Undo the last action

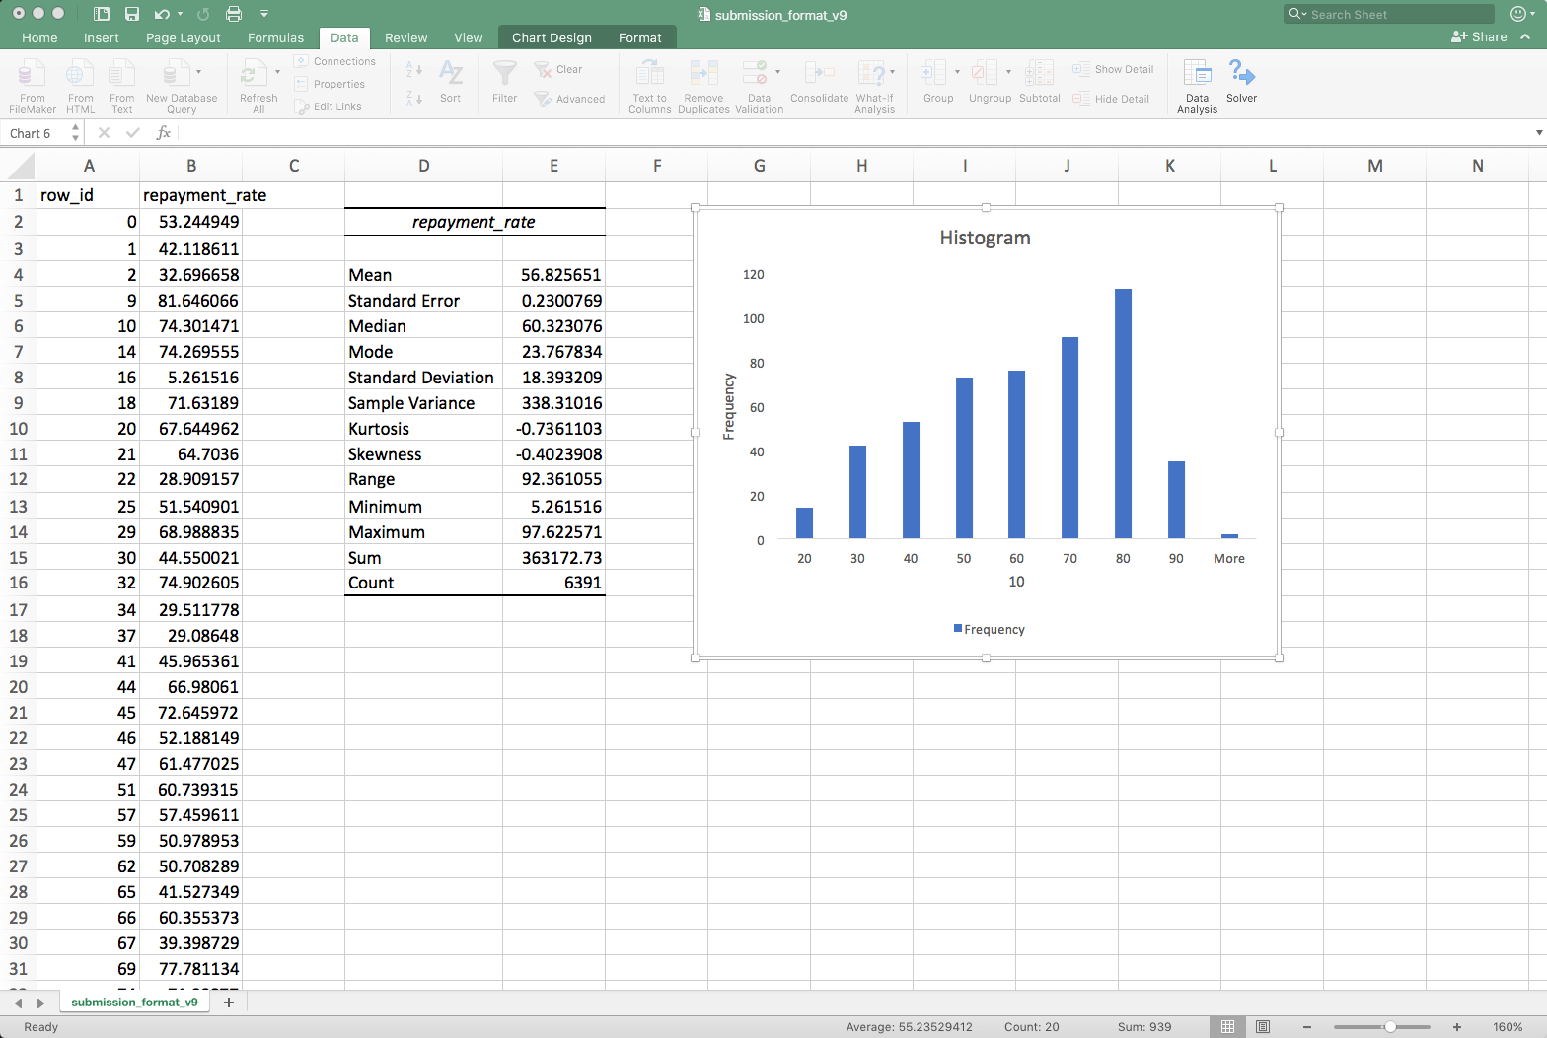coord(162,14)
